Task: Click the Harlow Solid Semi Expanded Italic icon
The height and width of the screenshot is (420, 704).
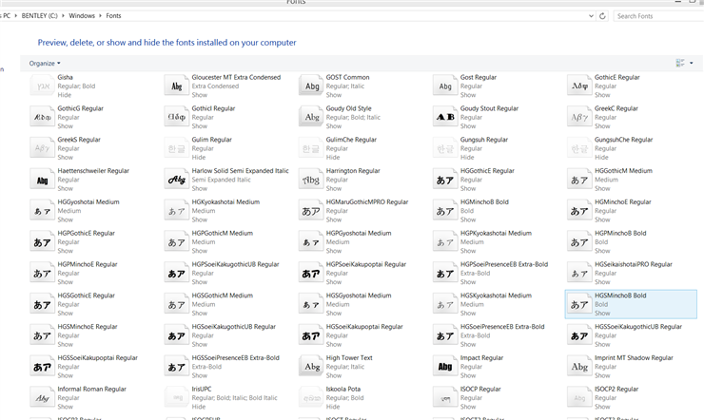Action: 176,180
